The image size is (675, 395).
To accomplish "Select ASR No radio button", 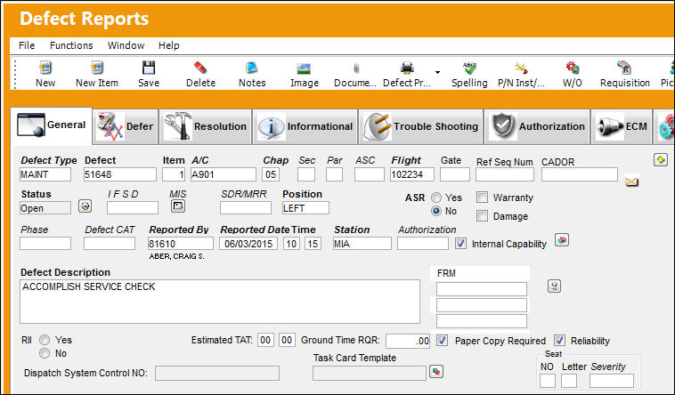I will tap(436, 211).
